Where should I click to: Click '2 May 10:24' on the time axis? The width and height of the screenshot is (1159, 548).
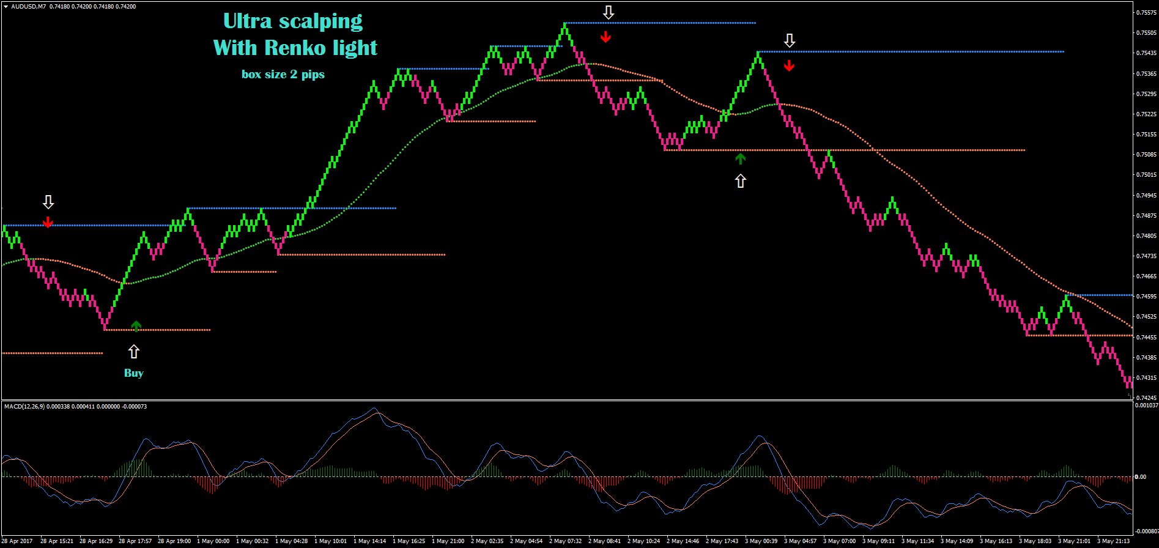[644, 541]
